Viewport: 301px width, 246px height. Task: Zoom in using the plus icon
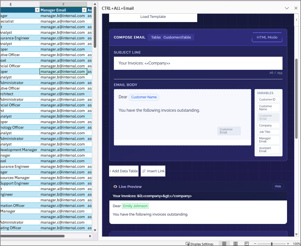[288, 243]
